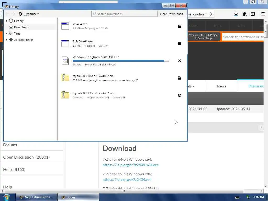Expand the History tree node

click(x=7, y=21)
